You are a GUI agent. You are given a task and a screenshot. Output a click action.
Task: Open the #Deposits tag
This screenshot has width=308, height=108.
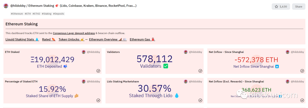pyautogui.click(x=58, y=14)
